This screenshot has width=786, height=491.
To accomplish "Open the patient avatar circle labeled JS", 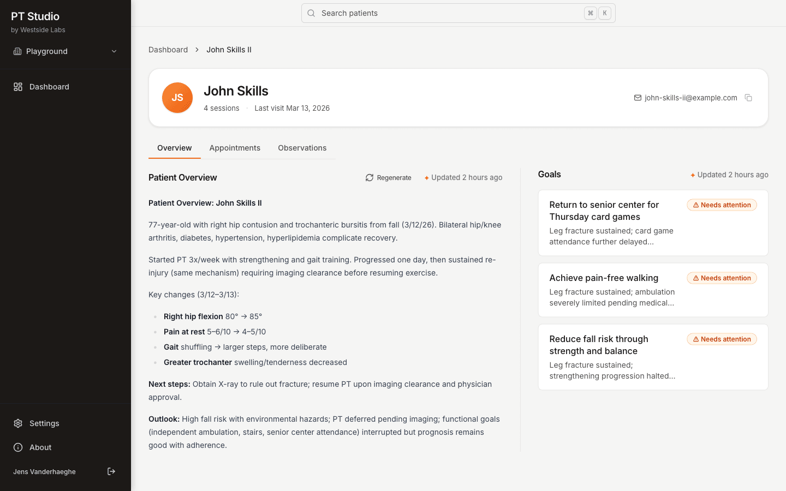I will point(177,98).
